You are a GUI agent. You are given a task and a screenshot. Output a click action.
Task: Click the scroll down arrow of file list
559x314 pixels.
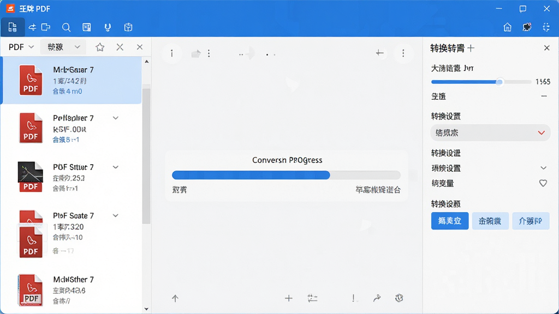146,309
